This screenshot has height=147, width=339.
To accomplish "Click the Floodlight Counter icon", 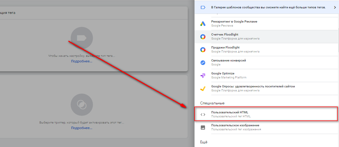I will [x=203, y=37].
